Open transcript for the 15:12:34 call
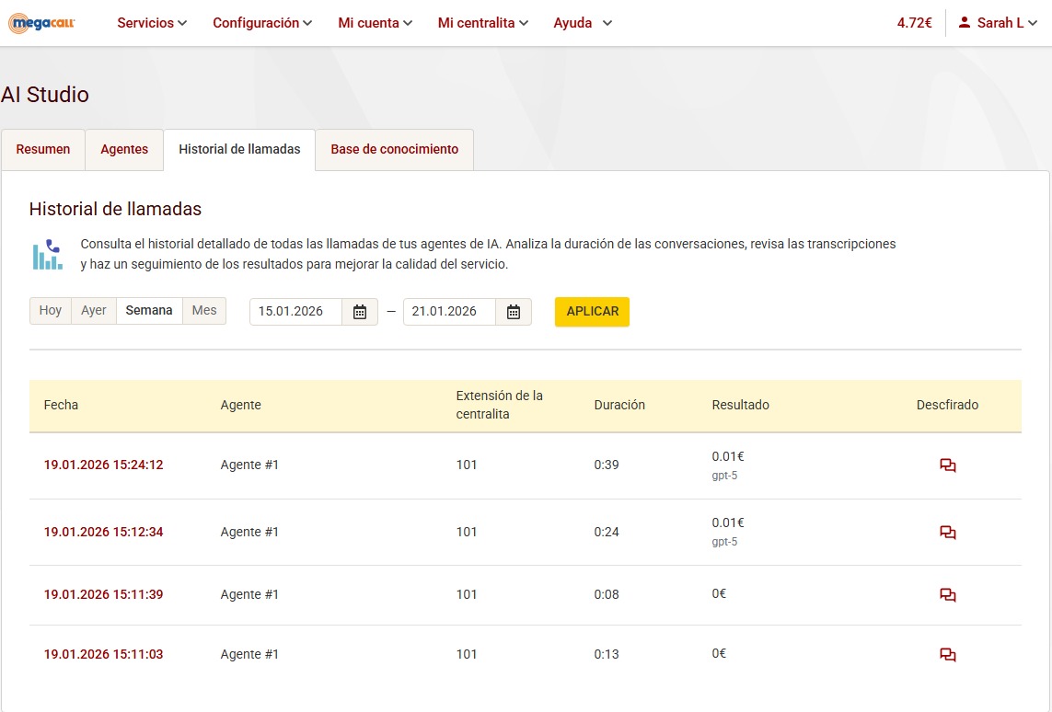 pos(947,533)
